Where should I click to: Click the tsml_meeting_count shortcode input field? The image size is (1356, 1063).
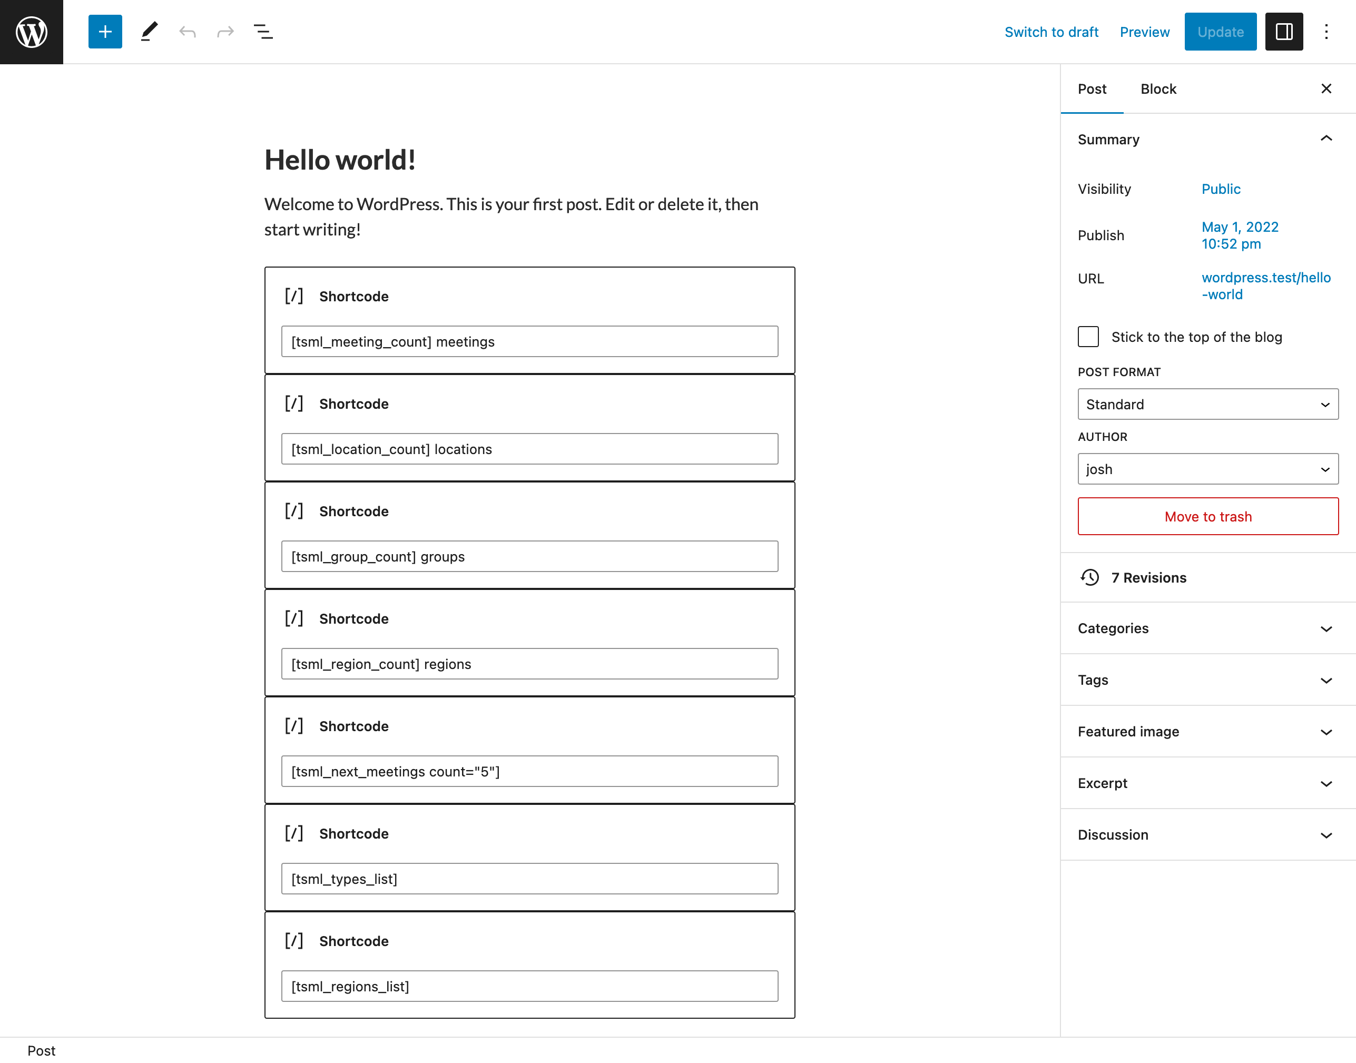pyautogui.click(x=529, y=342)
